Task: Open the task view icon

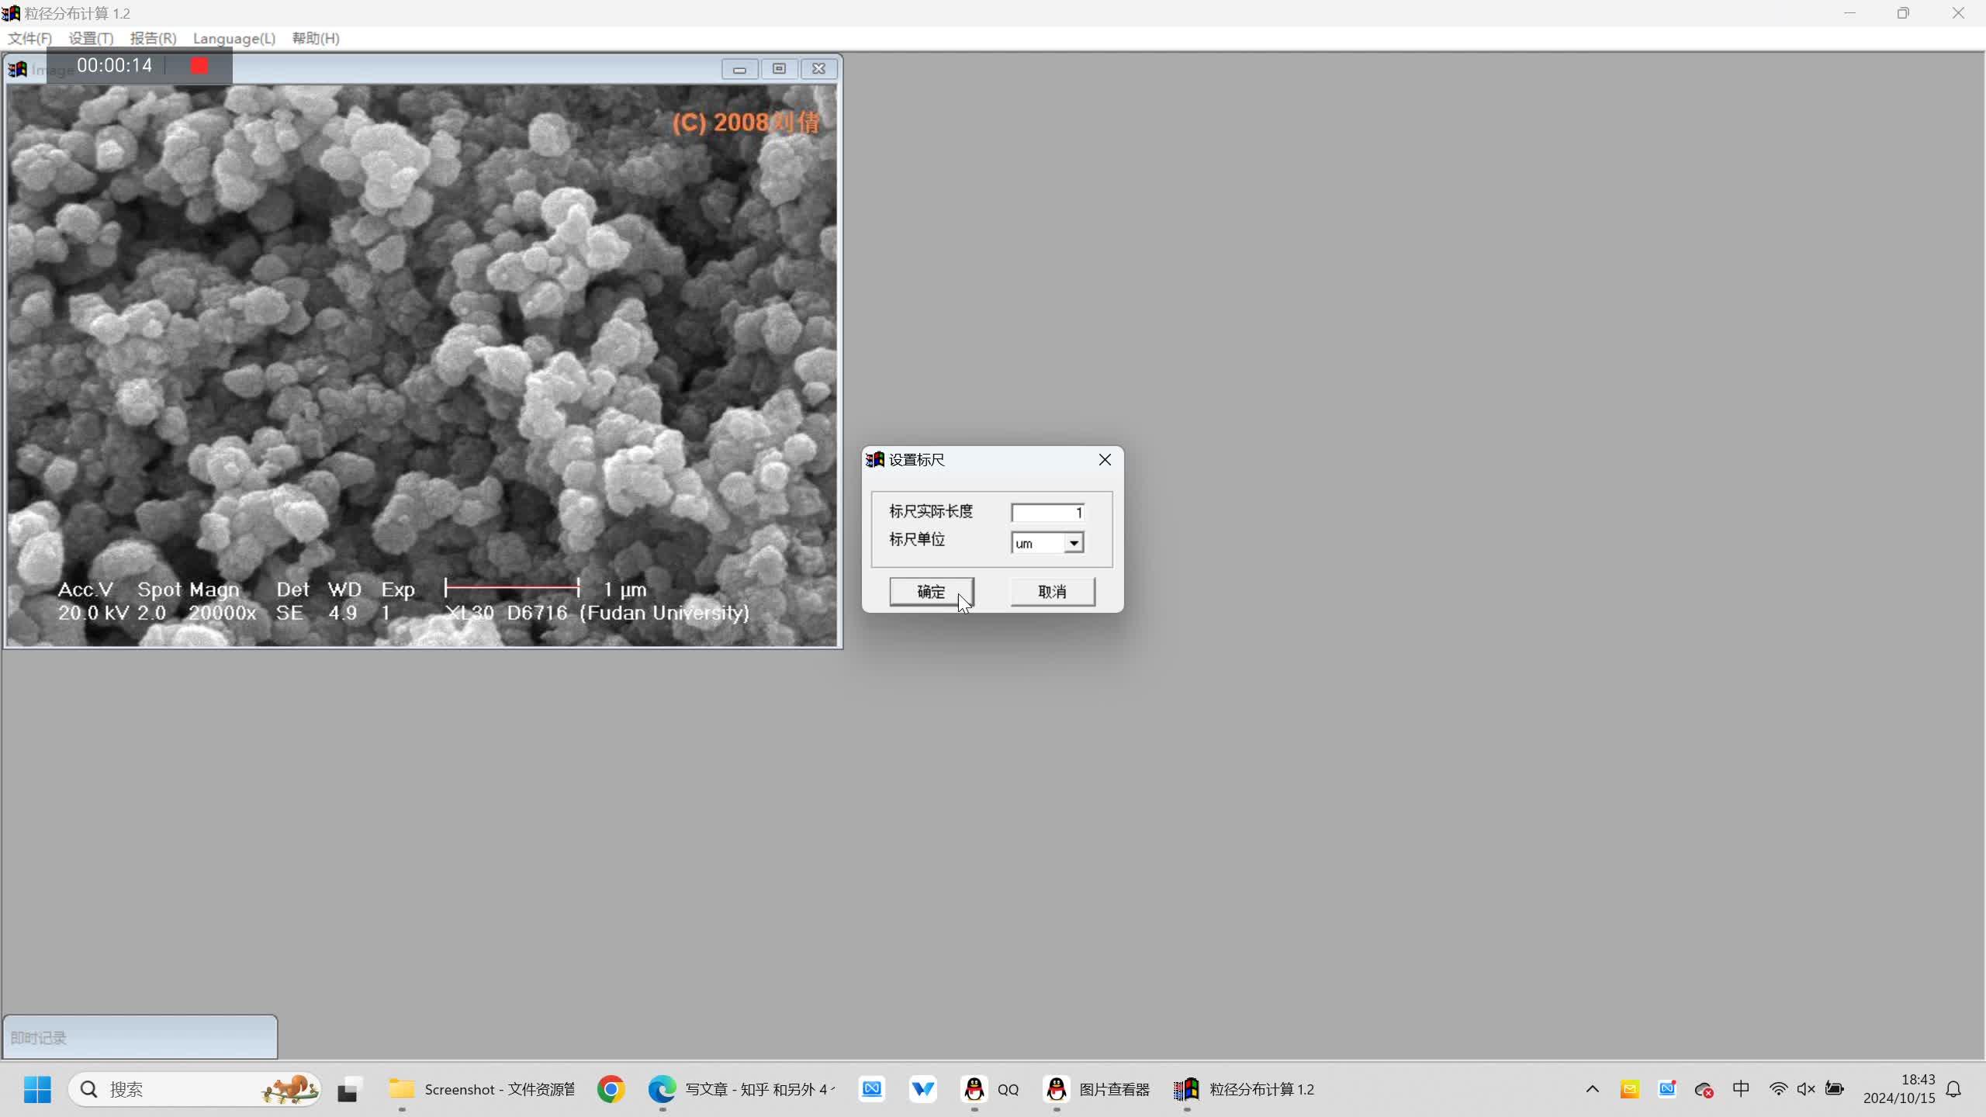Action: pos(350,1089)
